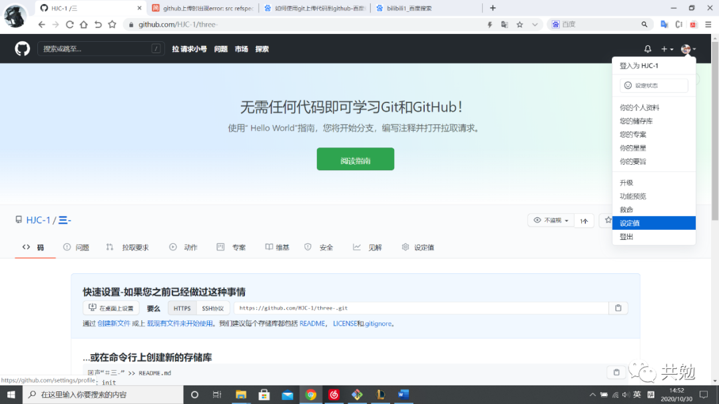
Task: Open 市场 in the GitHub header
Action: (x=241, y=49)
